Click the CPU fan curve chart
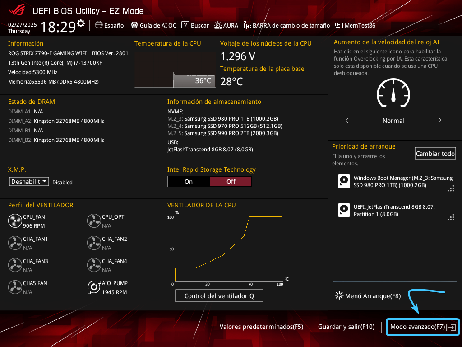 coord(228,249)
